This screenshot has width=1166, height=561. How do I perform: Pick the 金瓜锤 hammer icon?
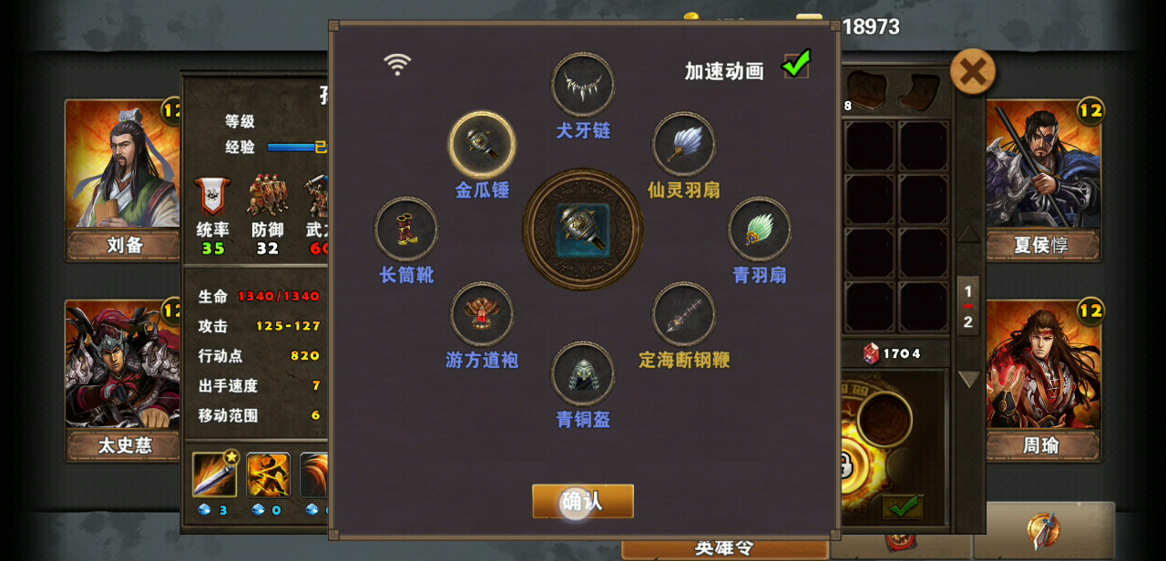tap(482, 144)
